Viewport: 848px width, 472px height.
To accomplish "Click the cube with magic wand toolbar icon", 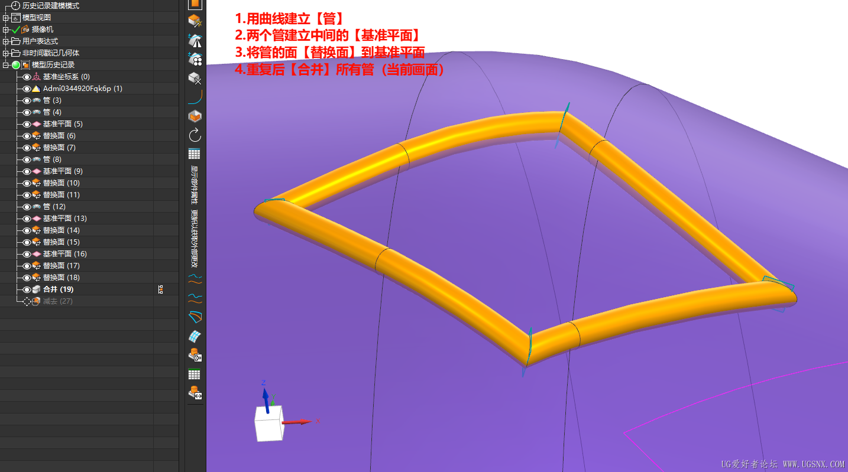I will tap(195, 21).
